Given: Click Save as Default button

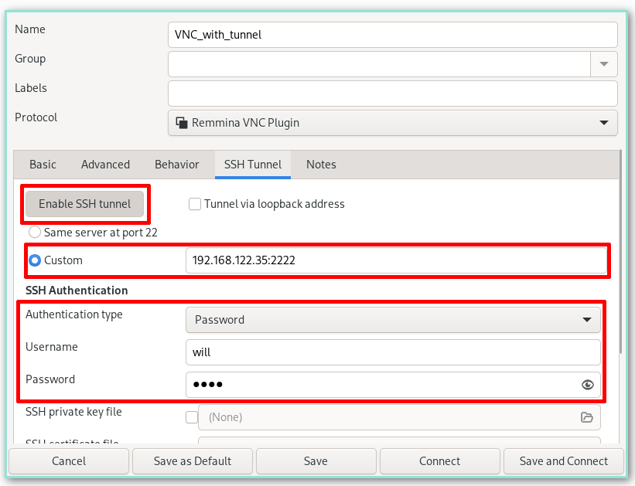Looking at the screenshot, I should [193, 461].
